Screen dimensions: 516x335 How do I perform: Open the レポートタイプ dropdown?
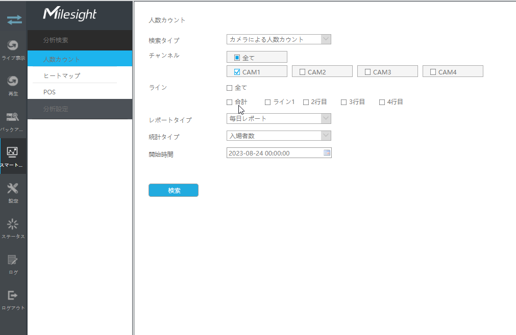click(x=326, y=119)
